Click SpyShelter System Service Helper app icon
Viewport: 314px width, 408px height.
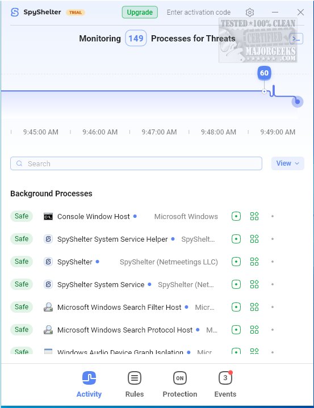click(48, 239)
